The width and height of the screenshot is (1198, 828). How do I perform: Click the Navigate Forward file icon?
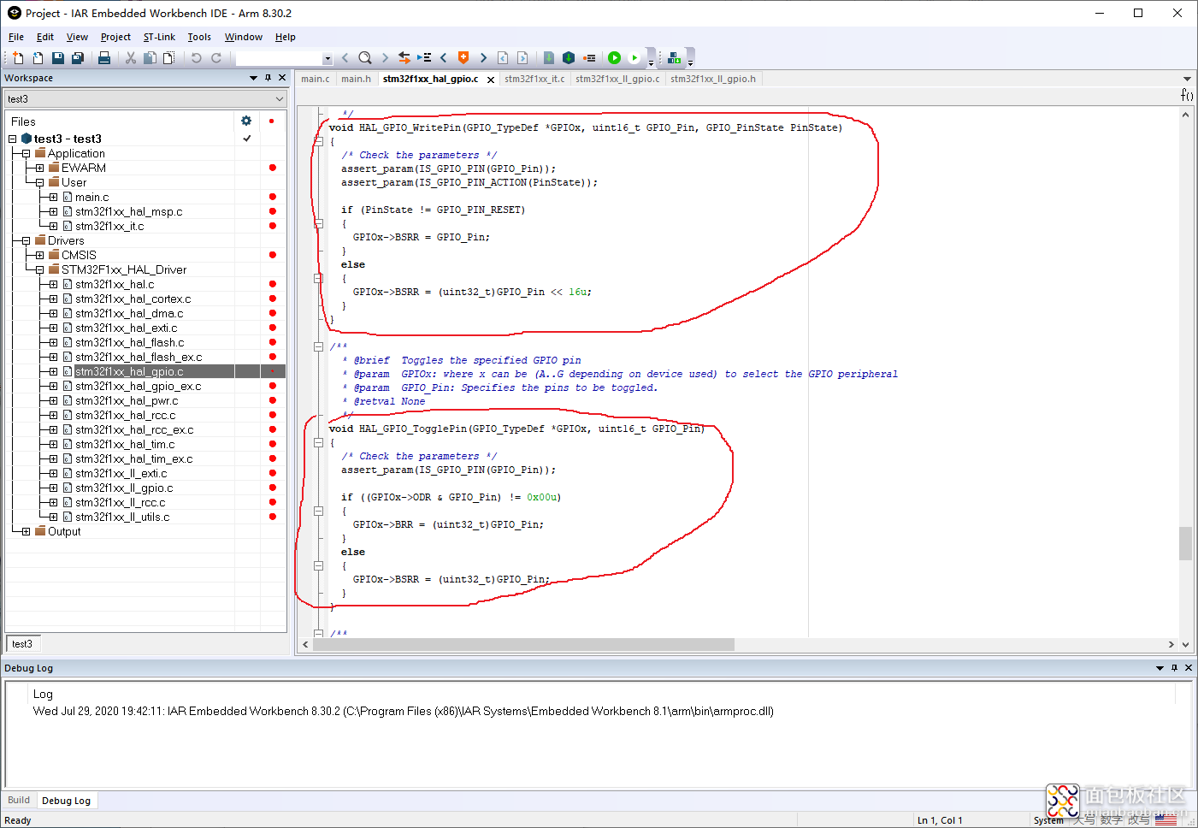click(x=522, y=57)
